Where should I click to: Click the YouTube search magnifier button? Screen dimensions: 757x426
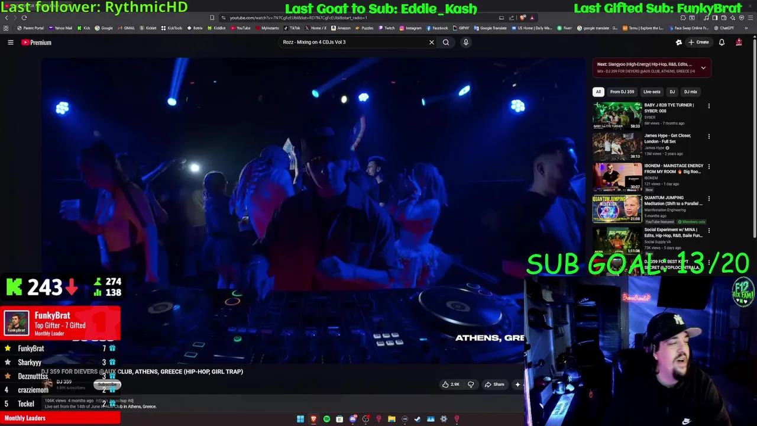coord(446,42)
